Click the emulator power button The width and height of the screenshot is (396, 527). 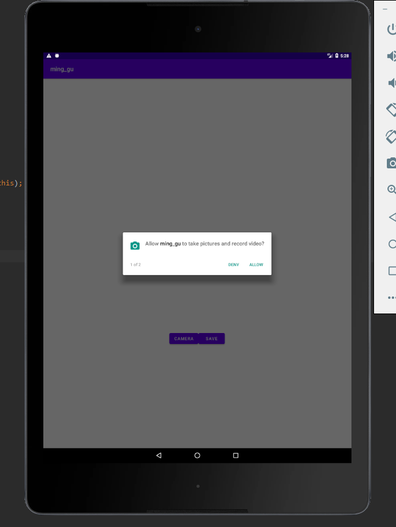(x=392, y=29)
